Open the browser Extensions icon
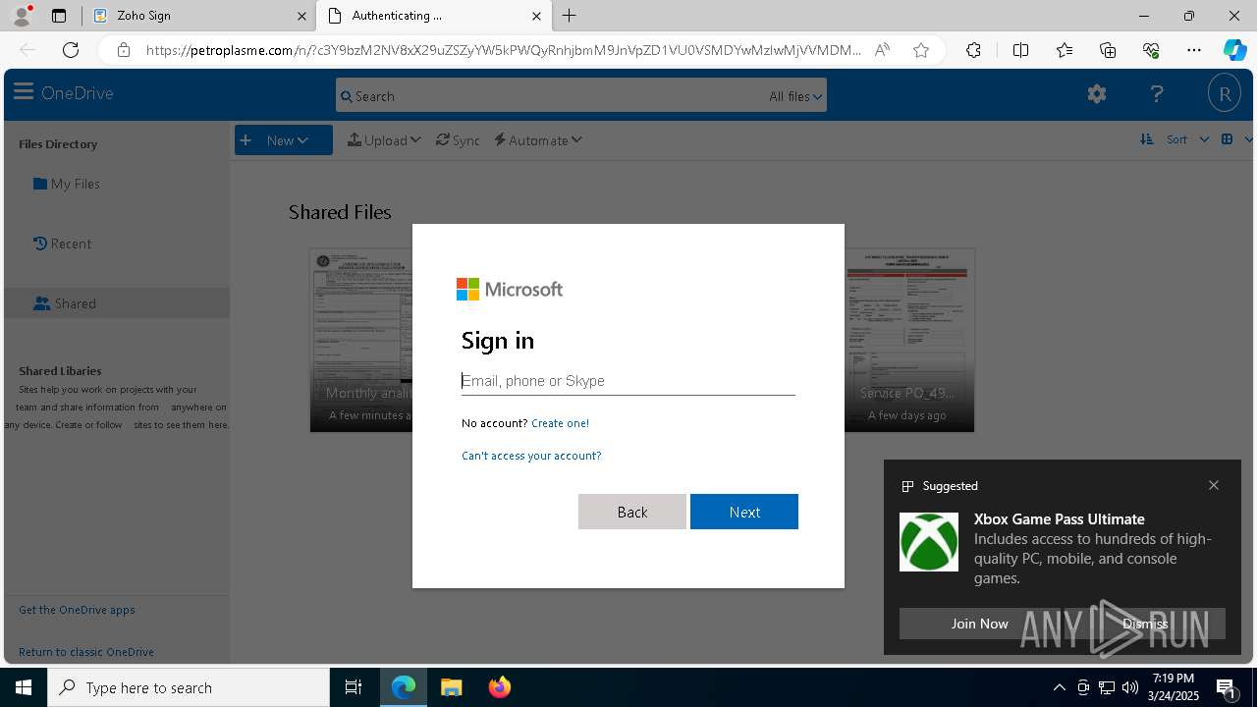 pyautogui.click(x=973, y=50)
